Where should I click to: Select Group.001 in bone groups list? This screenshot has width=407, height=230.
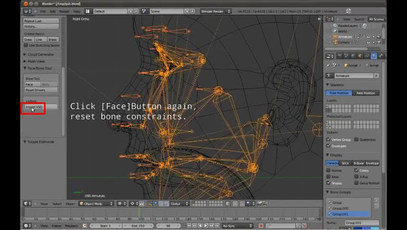point(348,214)
